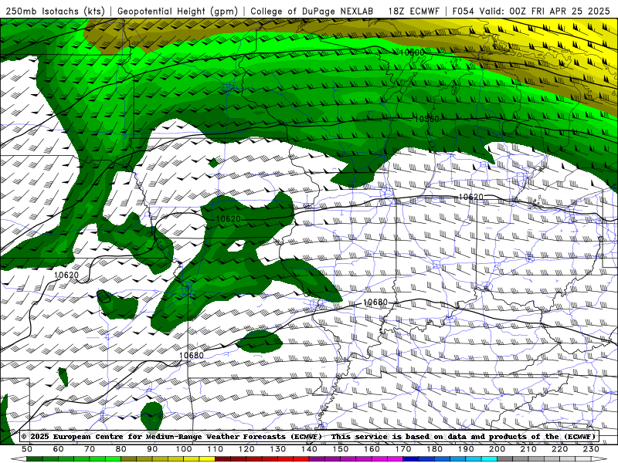
Task: Click the 80 value on the color scale
Action: [x=121, y=449]
